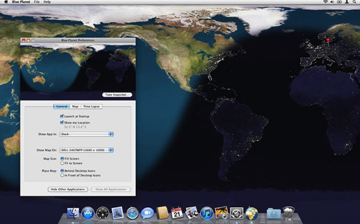Select Fit to Screen map size
Screen dimensions: 360x224
coord(62,163)
